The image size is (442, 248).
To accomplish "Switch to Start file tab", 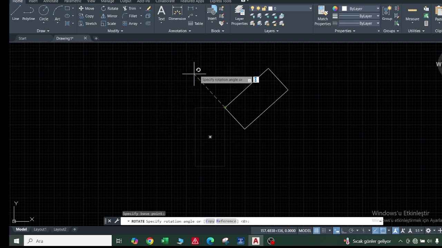I will (x=22, y=38).
